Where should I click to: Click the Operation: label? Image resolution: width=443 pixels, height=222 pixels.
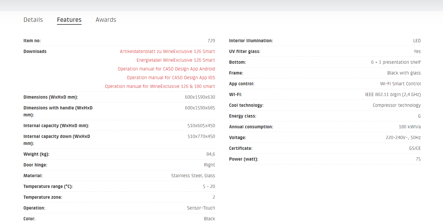tap(35, 208)
